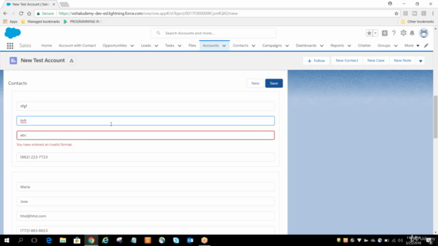Bookmark this page with the star icon
438x246 pixels.
tap(396, 14)
